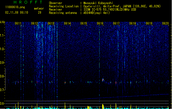172x109 pixels.
Task: Click the 0616 time marker
Action: click(x=100, y=23)
